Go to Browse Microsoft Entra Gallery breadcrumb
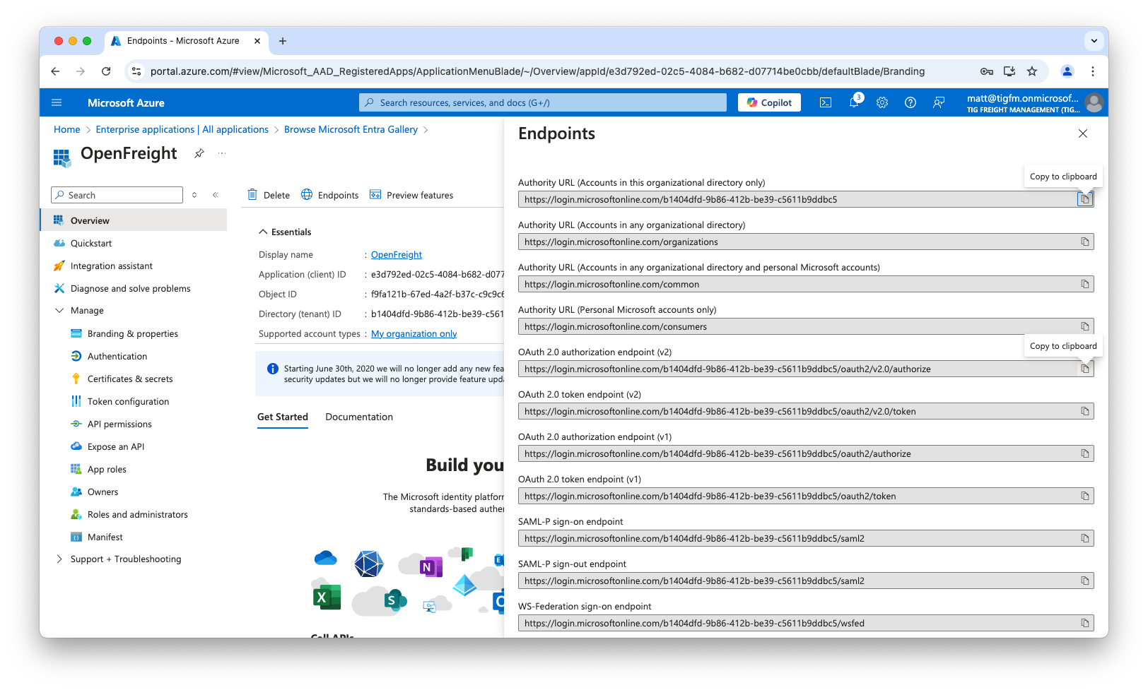 point(351,129)
